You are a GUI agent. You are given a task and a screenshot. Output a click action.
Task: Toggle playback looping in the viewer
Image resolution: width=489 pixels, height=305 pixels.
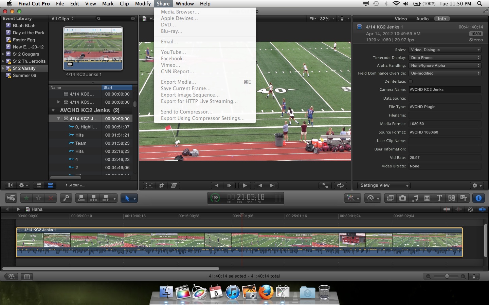(x=340, y=185)
